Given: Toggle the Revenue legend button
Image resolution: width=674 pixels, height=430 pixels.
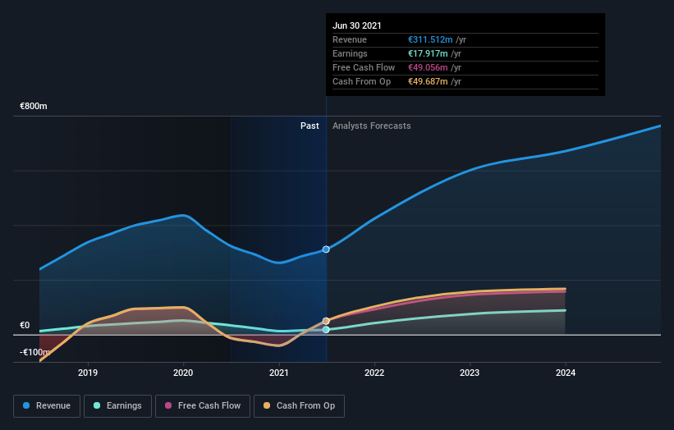Looking at the screenshot, I should 47,406.
